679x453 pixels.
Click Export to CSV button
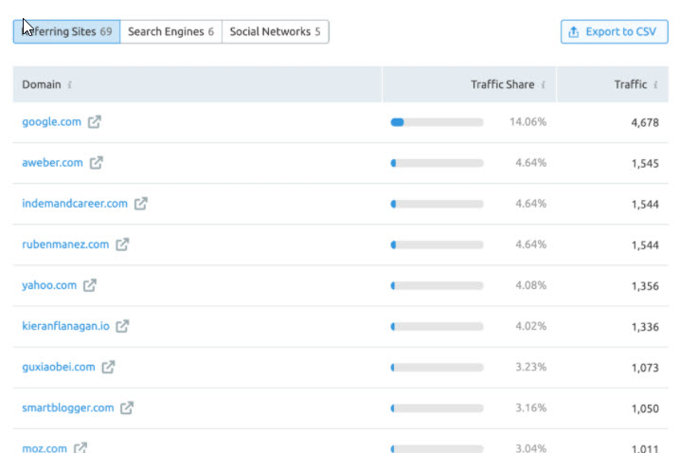[614, 31]
